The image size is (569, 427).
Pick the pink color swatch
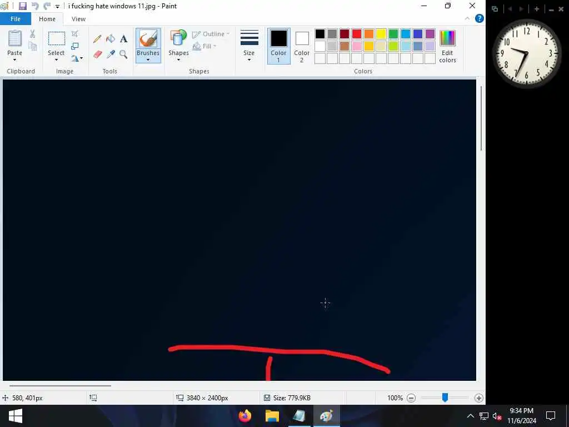point(356,46)
